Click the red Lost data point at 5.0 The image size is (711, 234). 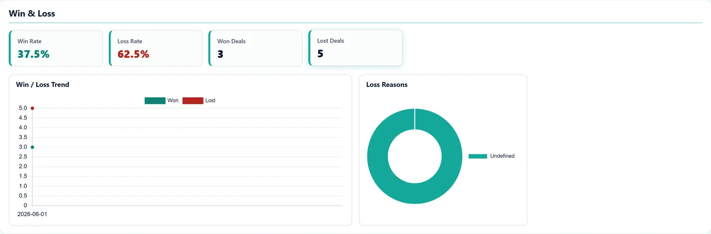click(33, 108)
